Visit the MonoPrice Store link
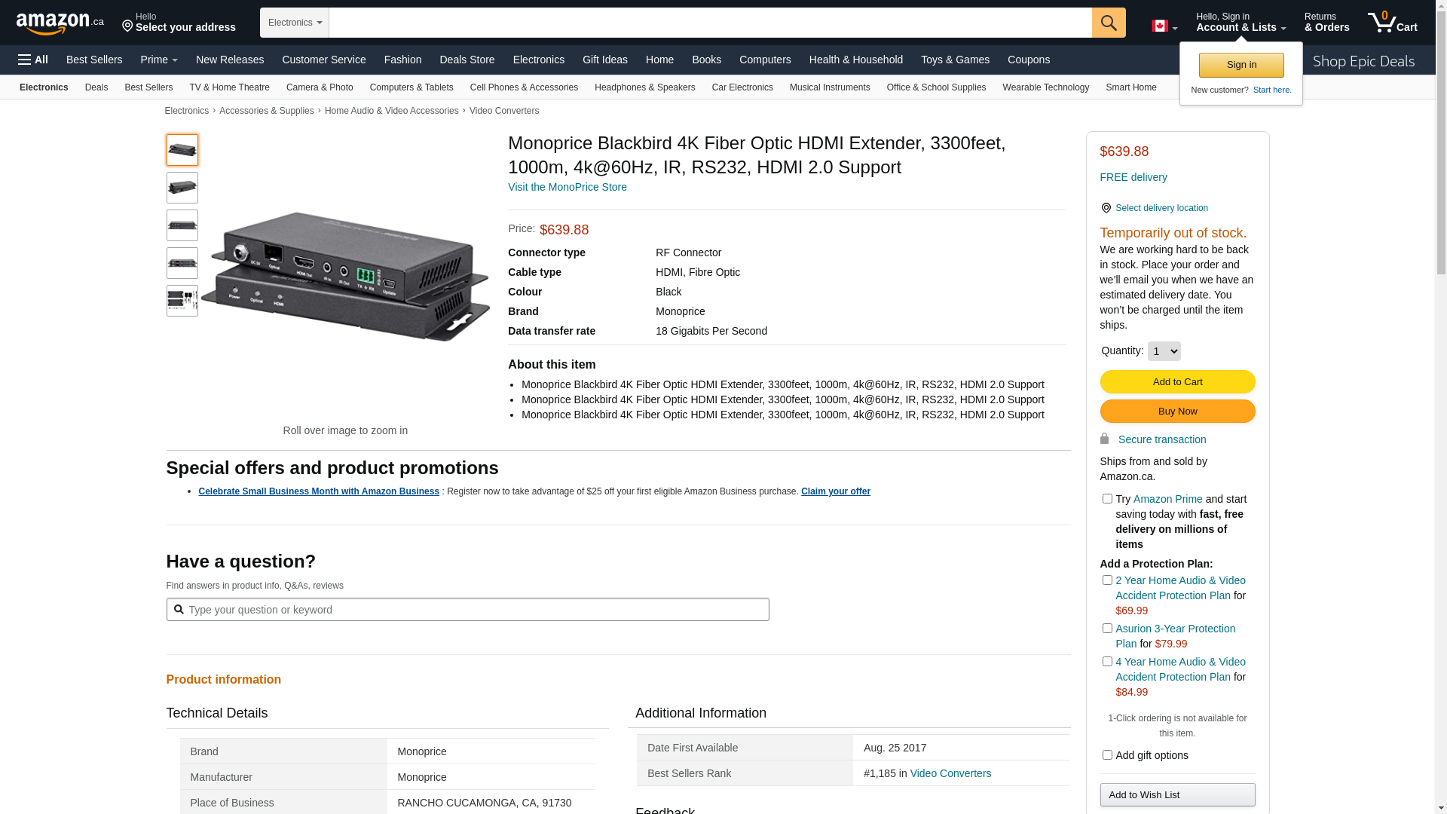Image resolution: width=1447 pixels, height=814 pixels. point(567,187)
